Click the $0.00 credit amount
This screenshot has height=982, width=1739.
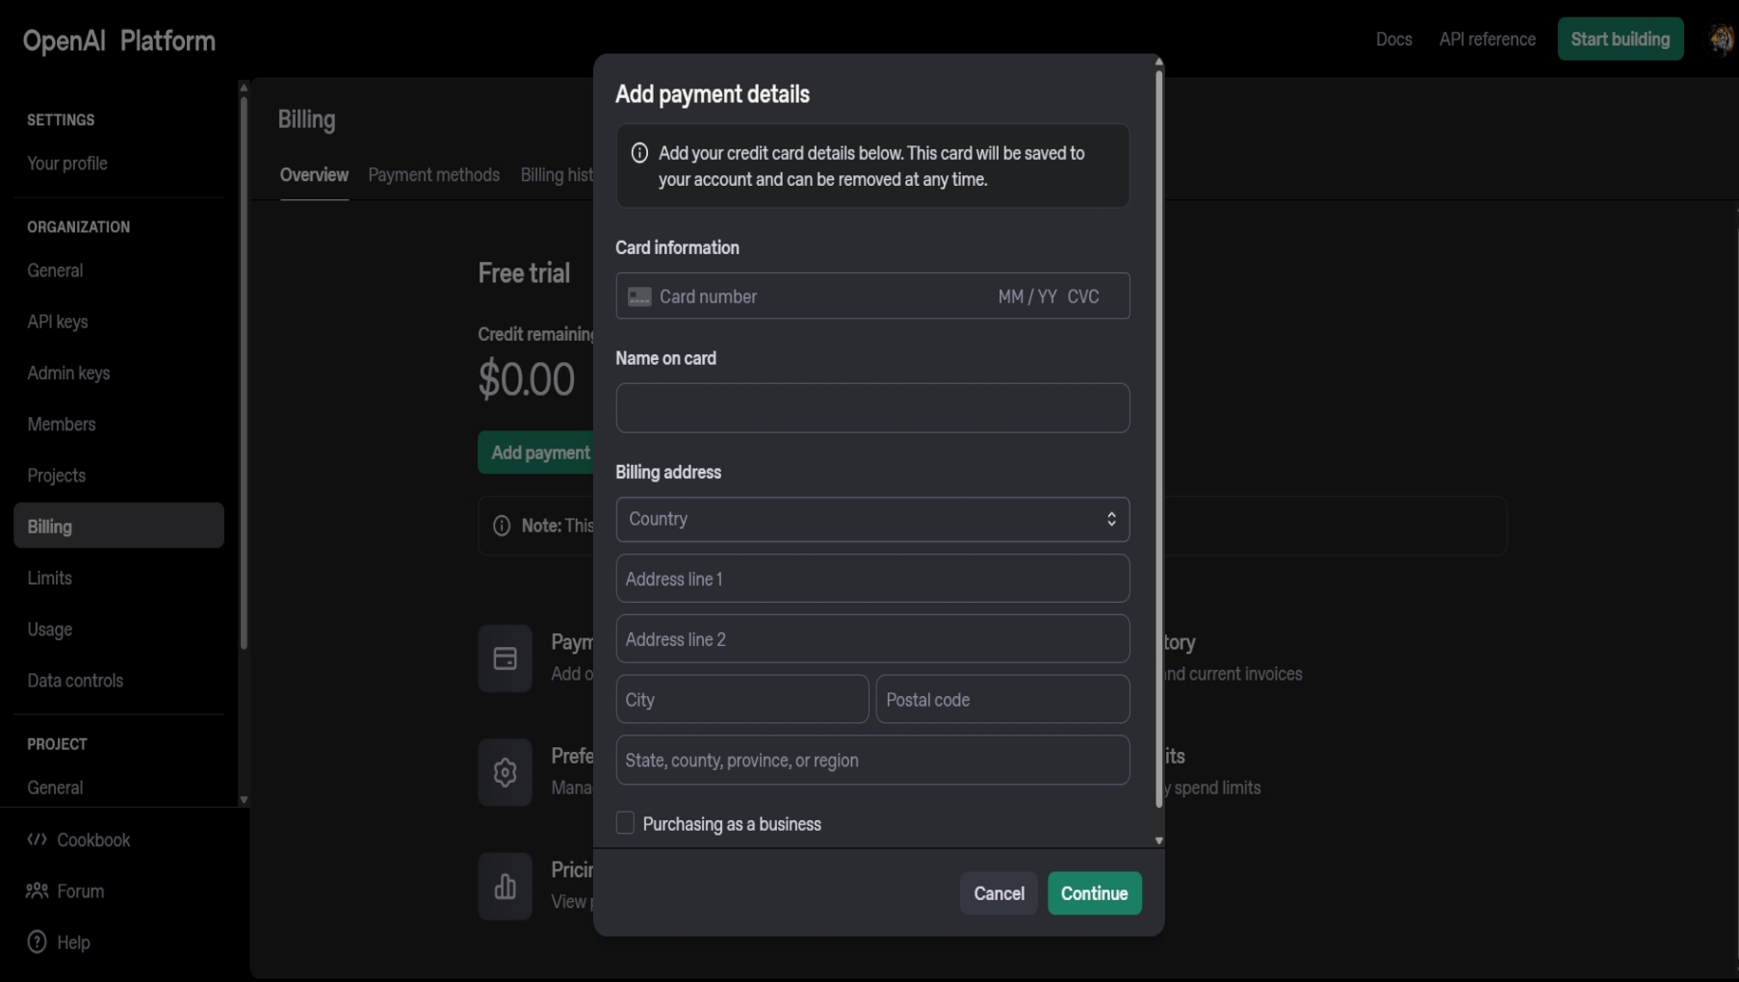(x=527, y=379)
